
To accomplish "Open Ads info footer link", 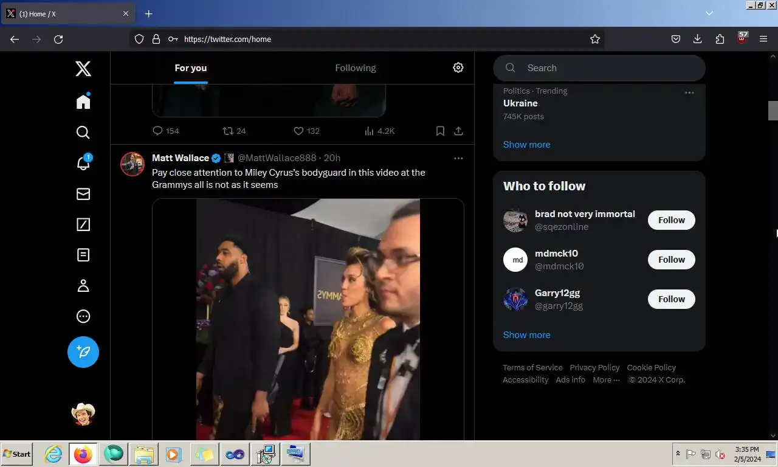I will point(570,380).
